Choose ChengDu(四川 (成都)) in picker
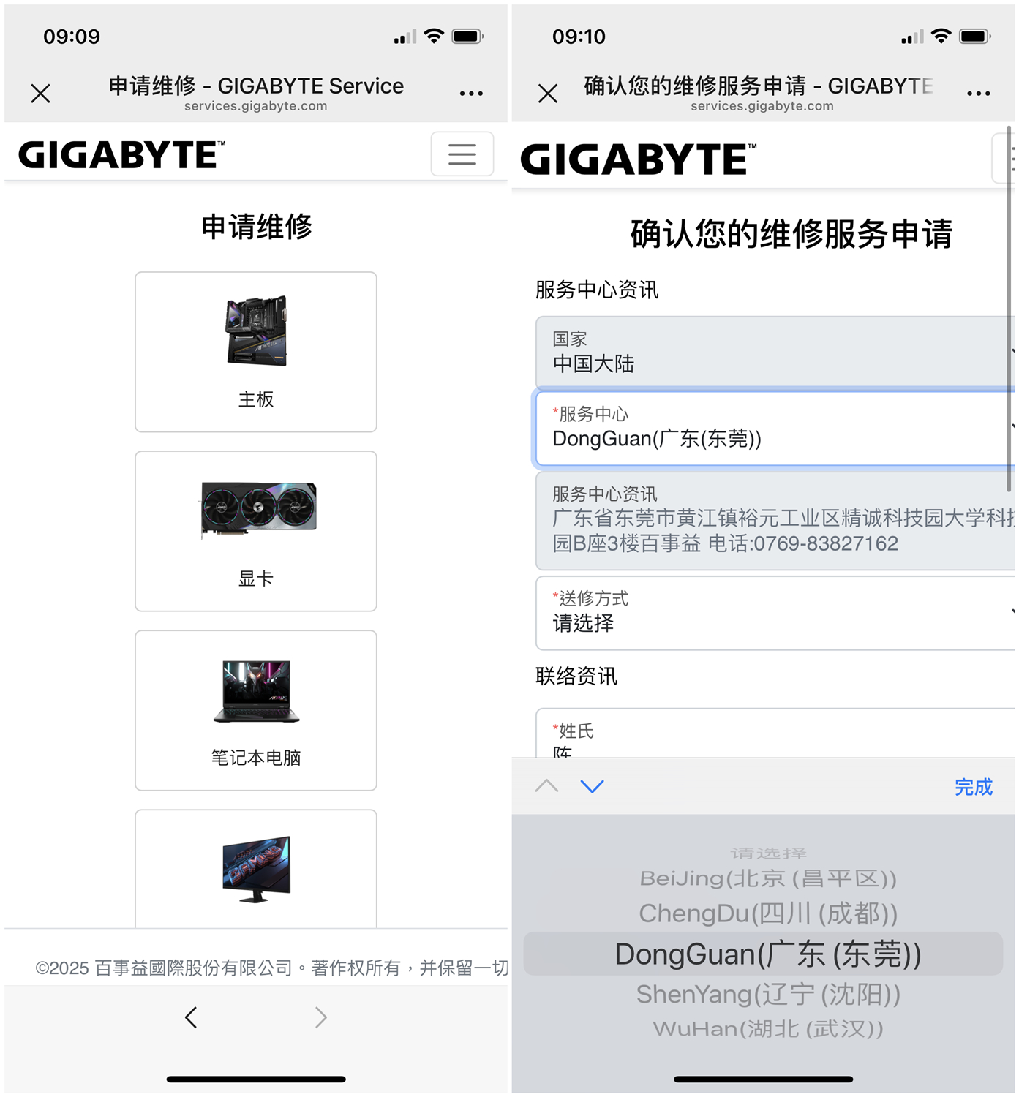1019x1097 pixels. [x=768, y=913]
